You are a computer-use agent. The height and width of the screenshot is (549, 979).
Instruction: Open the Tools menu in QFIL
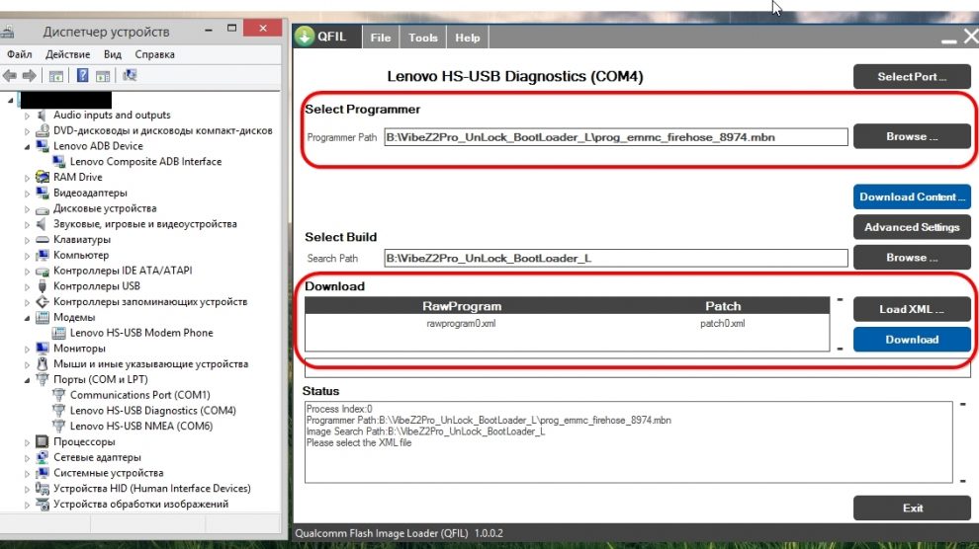coord(422,38)
